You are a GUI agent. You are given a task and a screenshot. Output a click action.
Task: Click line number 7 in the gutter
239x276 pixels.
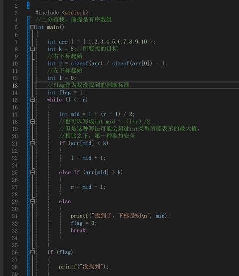16,42
